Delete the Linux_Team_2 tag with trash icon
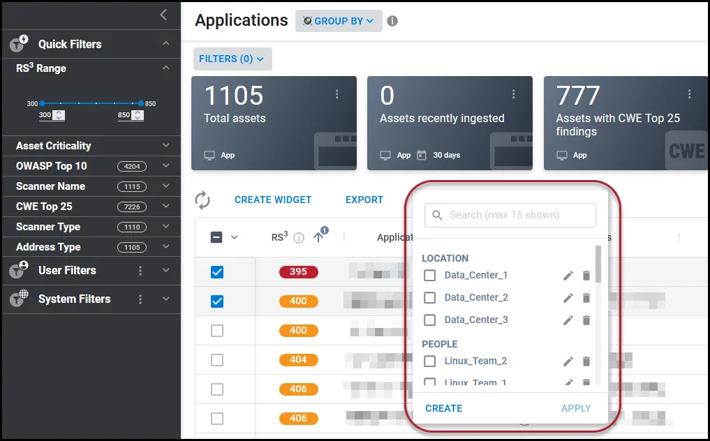The width and height of the screenshot is (710, 441). click(x=586, y=361)
